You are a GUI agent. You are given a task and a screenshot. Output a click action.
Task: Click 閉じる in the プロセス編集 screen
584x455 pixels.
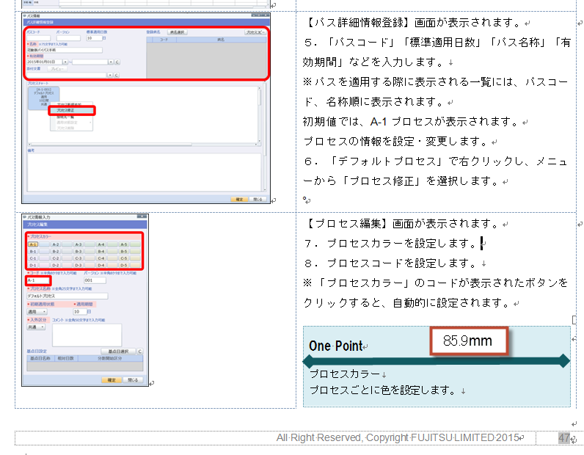click(132, 381)
